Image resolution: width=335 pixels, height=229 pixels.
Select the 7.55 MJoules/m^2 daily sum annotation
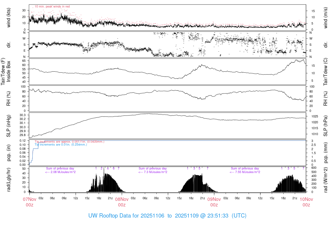pyautogui.click(x=245, y=172)
